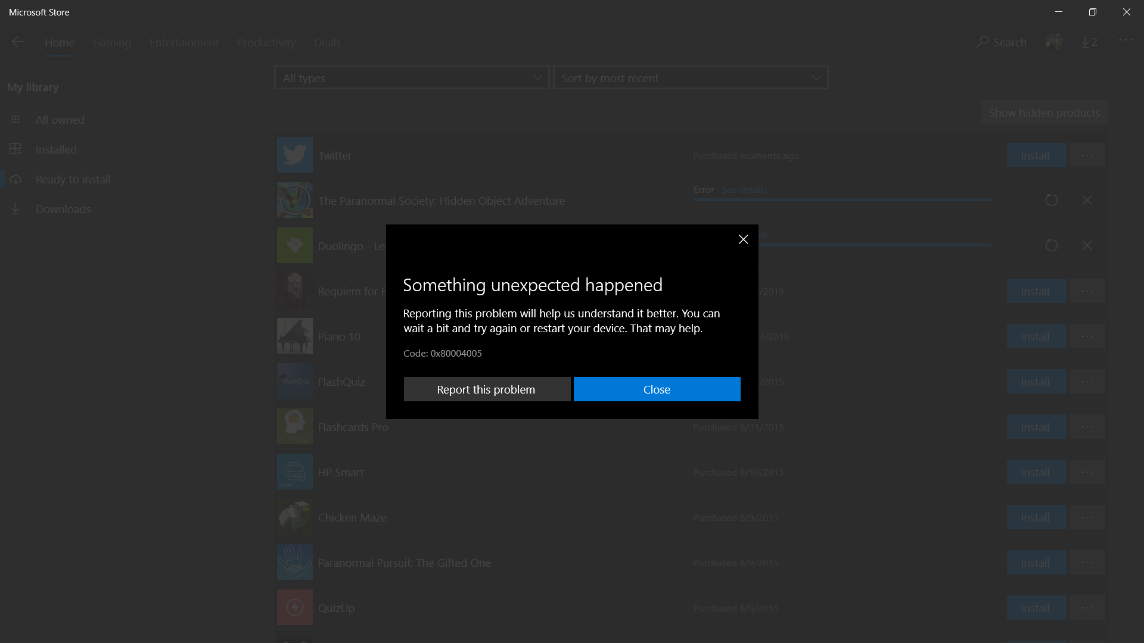Open the Chicken Maze title
The image size is (1144, 643).
tap(352, 517)
